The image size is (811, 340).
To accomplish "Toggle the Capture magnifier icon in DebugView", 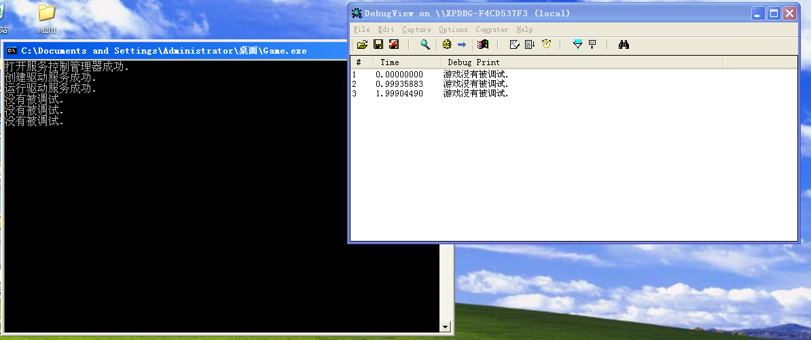I will point(425,44).
